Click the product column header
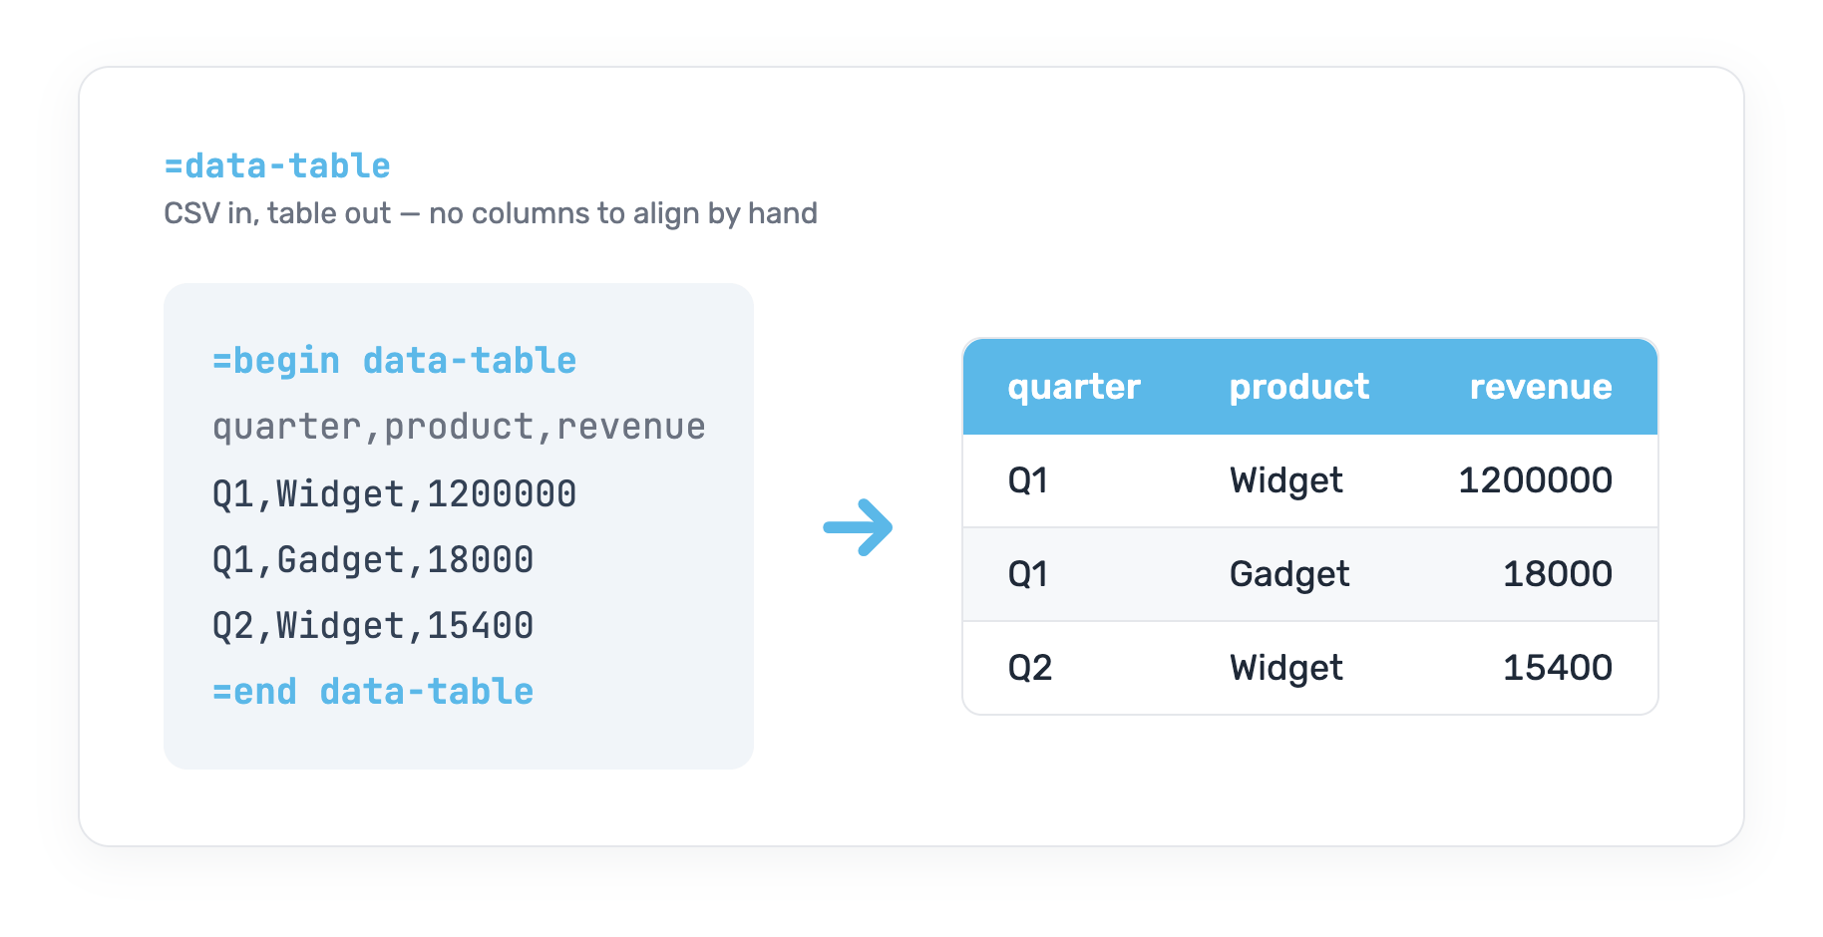Screen dimensions: 1823x937 tap(1299, 387)
